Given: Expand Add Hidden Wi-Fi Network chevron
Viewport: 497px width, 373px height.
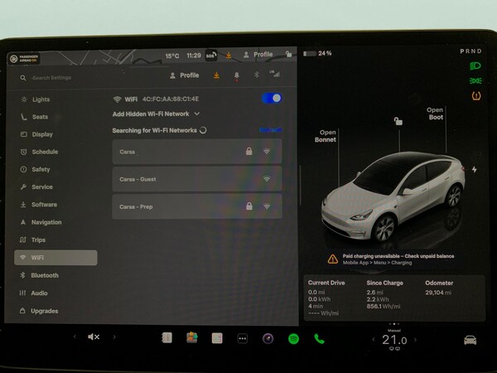Looking at the screenshot, I should click(197, 114).
